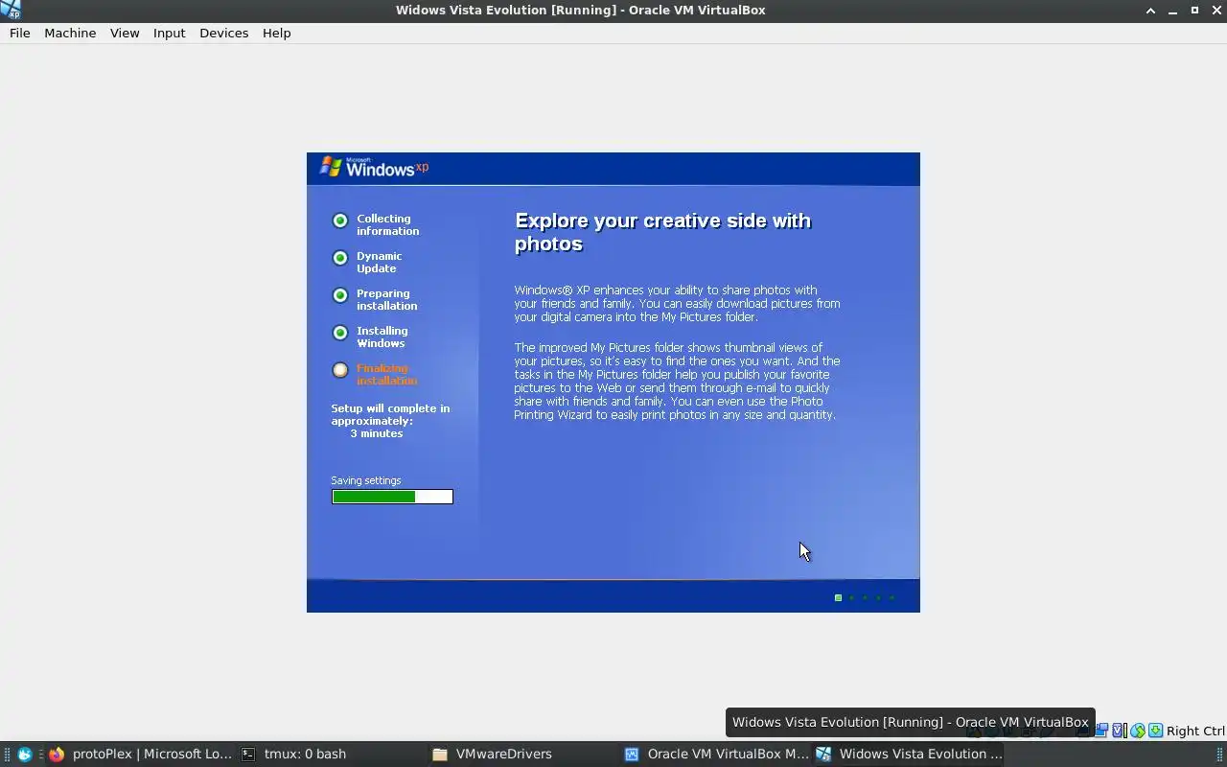The height and width of the screenshot is (767, 1227).
Task: Switch to Oracle VM VirtualBox Manager taskbar entry
Action: pos(715,755)
